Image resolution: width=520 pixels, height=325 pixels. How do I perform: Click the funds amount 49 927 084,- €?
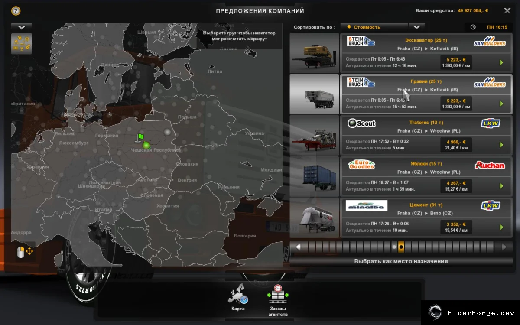(473, 10)
